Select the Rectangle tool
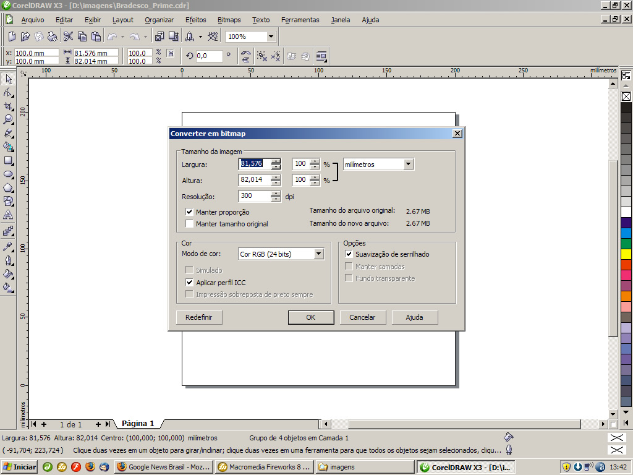The width and height of the screenshot is (633, 475). coord(8,161)
